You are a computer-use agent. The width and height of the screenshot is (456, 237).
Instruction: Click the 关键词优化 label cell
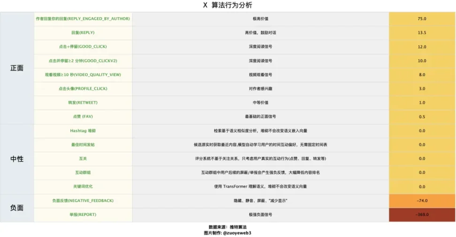[83, 186]
